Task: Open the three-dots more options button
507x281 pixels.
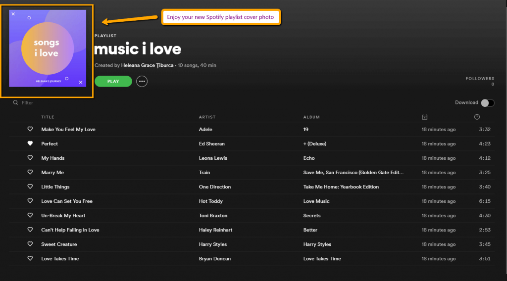Action: coord(142,82)
